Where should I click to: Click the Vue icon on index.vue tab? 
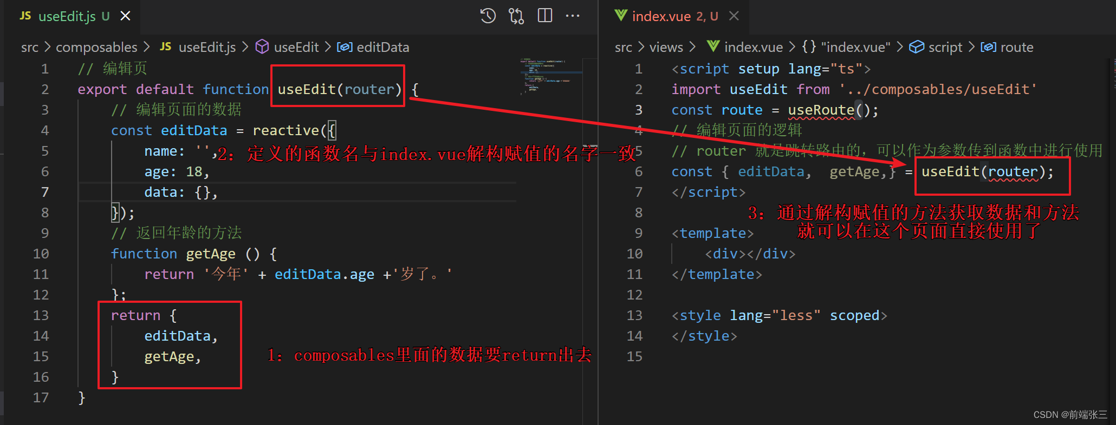coord(621,16)
